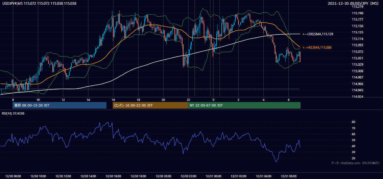Click hour '22' tick under the price chart

click(x=188, y=100)
